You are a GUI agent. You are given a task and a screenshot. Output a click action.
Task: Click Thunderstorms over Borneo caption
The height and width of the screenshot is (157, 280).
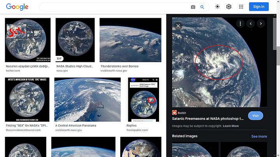coord(119,66)
